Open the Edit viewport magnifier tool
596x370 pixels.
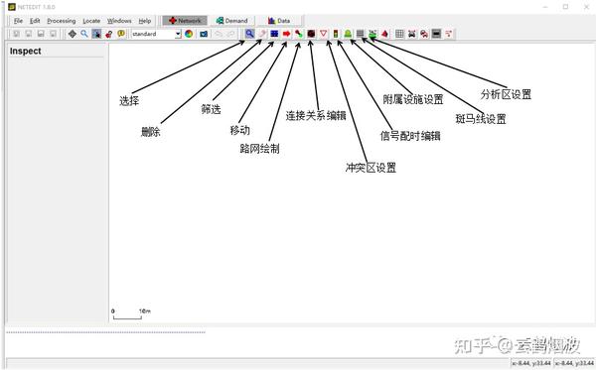pyautogui.click(x=84, y=34)
